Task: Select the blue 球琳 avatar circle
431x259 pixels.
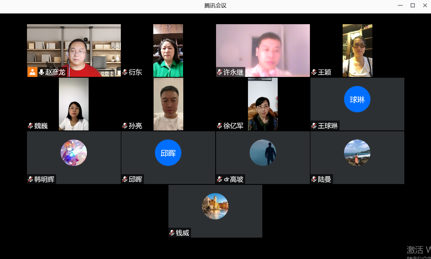Action: (x=357, y=99)
